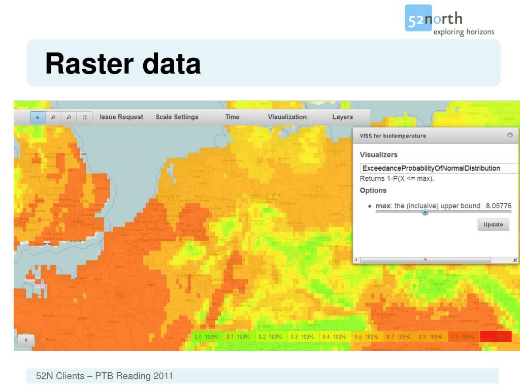Open the help question mark button
520x390 pixels.
point(26,340)
